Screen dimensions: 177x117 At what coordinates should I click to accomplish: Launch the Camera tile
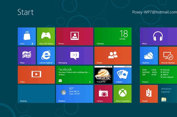coord(103,94)
